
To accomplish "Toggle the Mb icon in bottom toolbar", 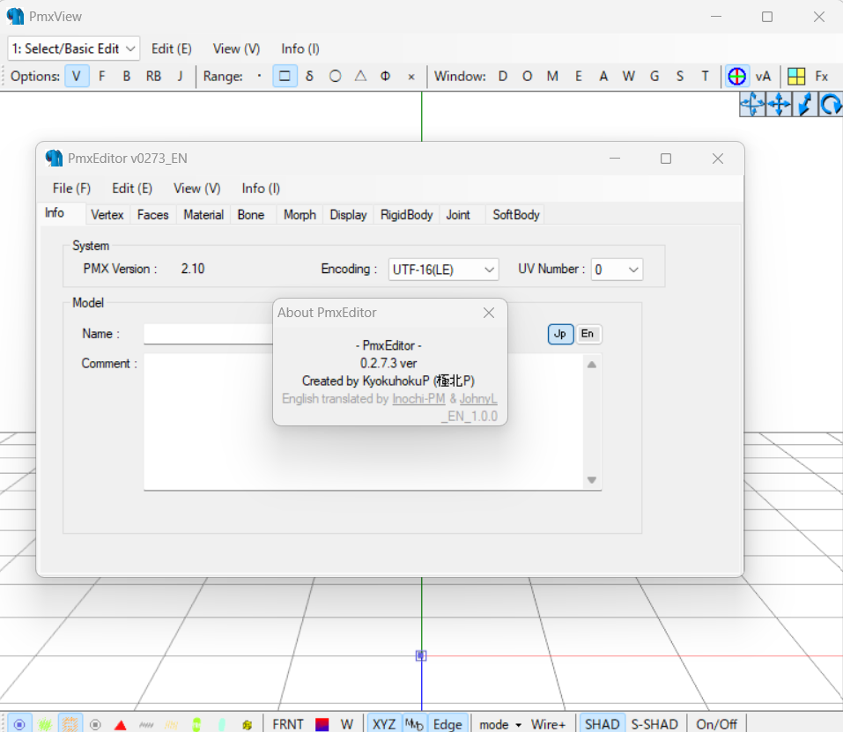I will point(414,724).
